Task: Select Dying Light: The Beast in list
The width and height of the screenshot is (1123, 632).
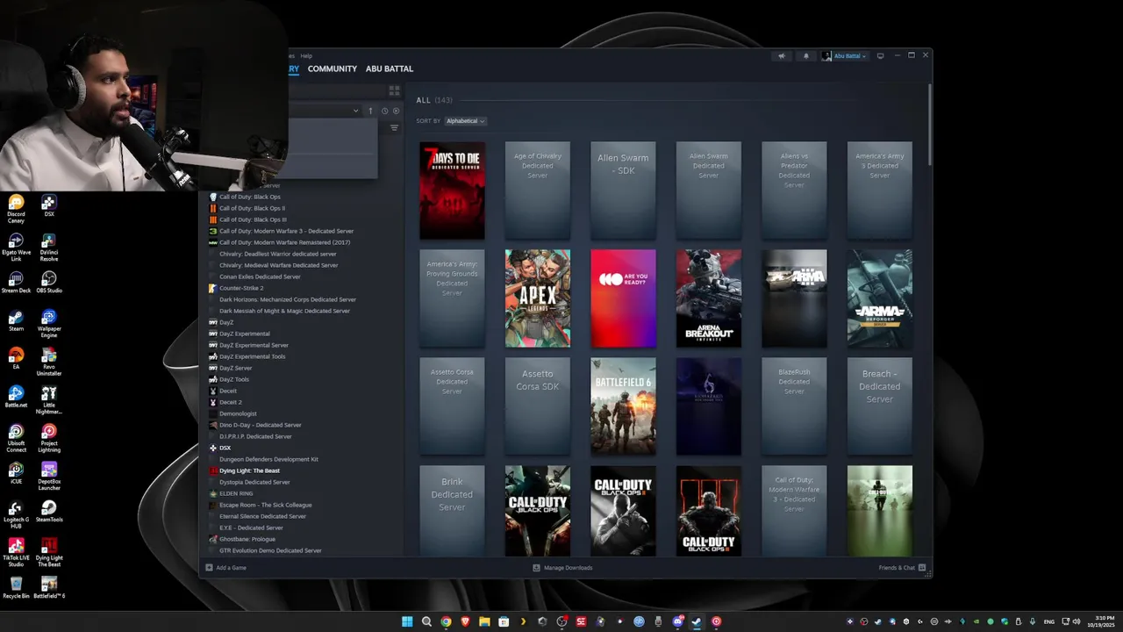Action: (249, 470)
